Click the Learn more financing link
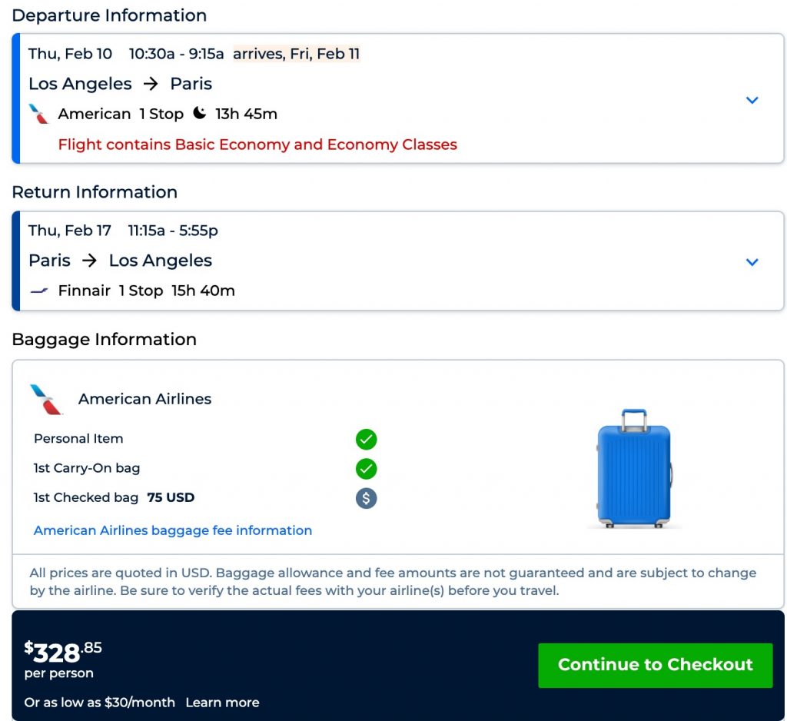 click(222, 703)
